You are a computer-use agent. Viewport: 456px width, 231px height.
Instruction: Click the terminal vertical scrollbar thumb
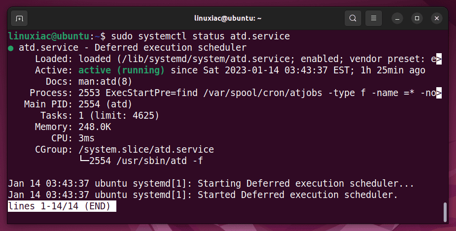(x=445, y=212)
